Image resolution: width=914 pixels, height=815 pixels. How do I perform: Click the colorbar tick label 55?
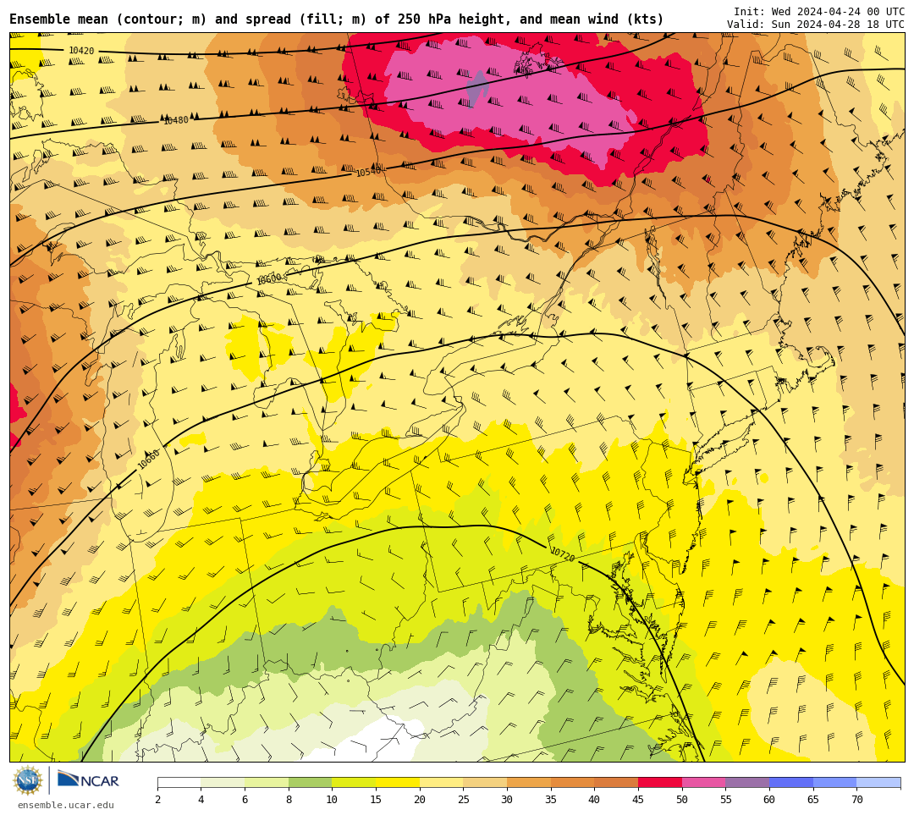(x=726, y=799)
